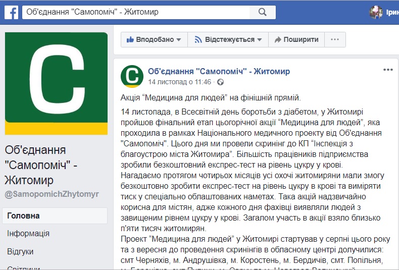Open the Відстежується dropdown
This screenshot has width=399, height=270.
[x=228, y=40]
